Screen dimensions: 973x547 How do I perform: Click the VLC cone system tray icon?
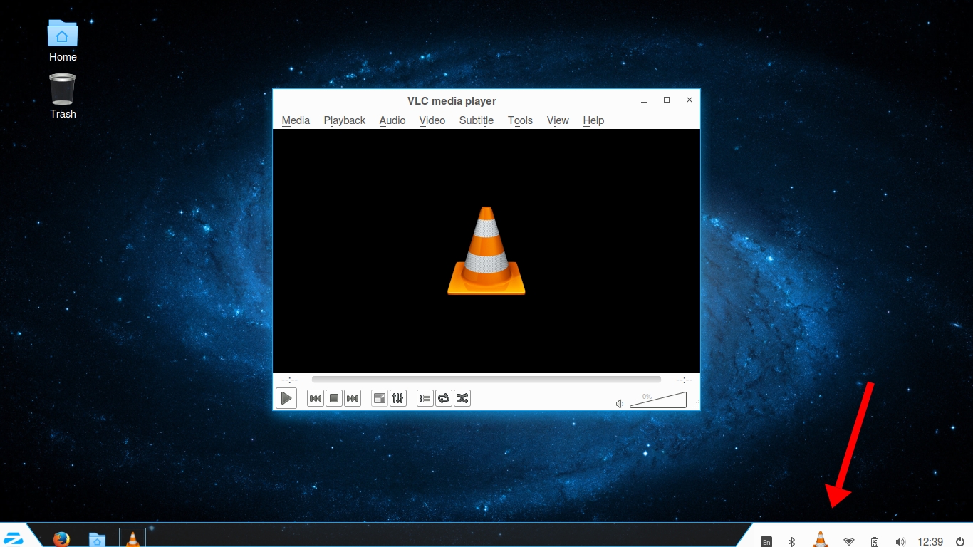(821, 540)
